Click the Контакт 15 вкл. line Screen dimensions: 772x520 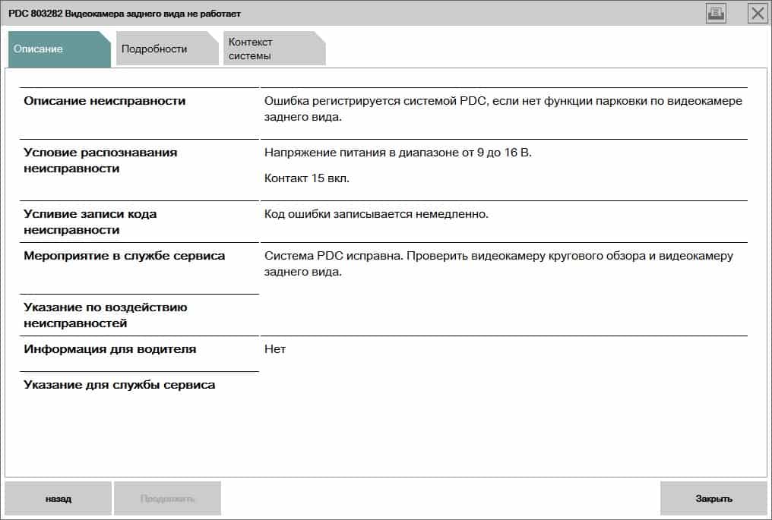click(x=307, y=178)
